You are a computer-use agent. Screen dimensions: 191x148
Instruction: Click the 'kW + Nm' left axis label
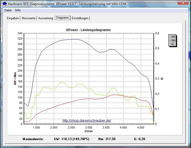[16, 78]
